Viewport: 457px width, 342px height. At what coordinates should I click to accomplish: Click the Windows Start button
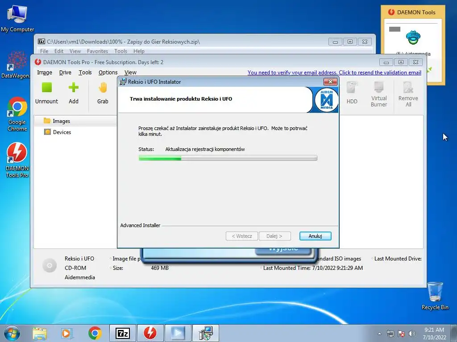12,333
